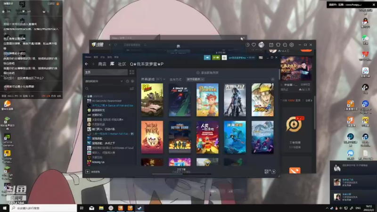Click the library search field

click(107, 89)
